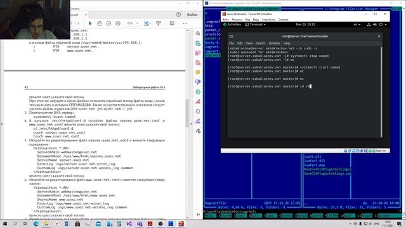406x228 pixels.
Task: Click the zoom in plus button in Acrobat
Action: [x=118, y=23]
